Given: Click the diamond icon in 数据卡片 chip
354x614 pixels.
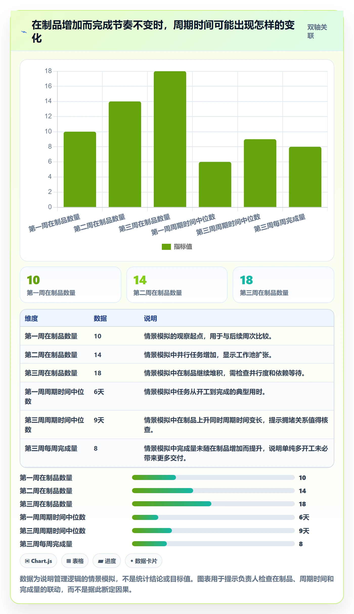Looking at the screenshot, I should 132,561.
